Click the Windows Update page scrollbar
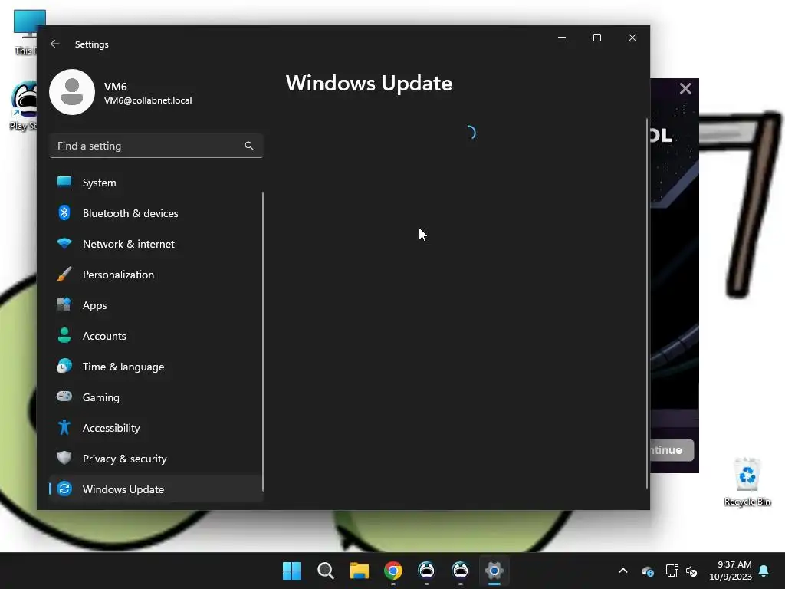 [x=647, y=303]
